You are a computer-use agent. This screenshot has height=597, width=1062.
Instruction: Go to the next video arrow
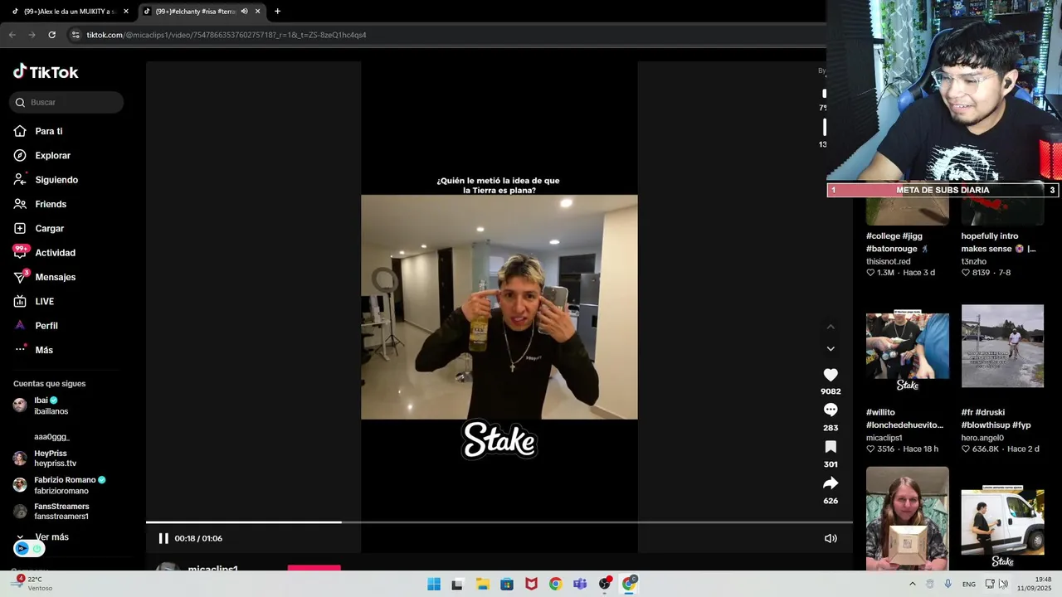coord(831,349)
